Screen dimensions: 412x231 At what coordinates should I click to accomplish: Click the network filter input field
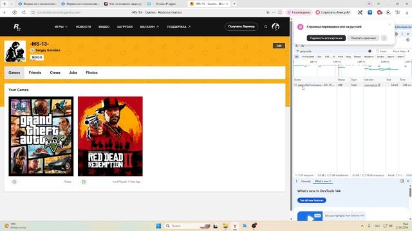333,51
